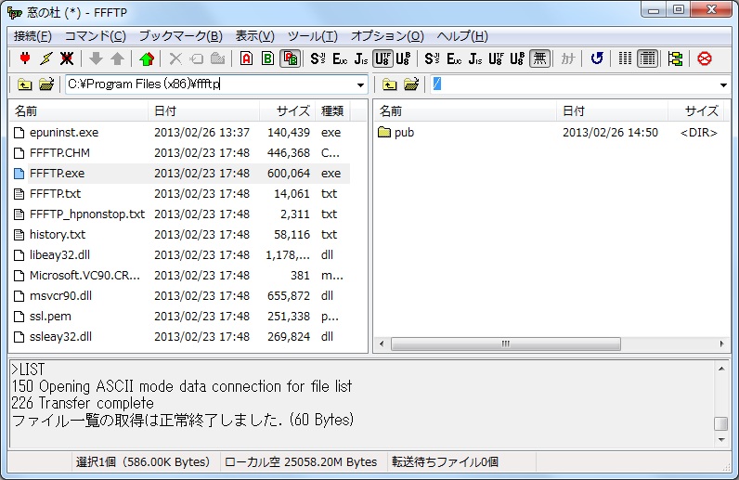This screenshot has width=739, height=480.
Task: Select ssleay32.dll in local list
Action: pyautogui.click(x=60, y=337)
